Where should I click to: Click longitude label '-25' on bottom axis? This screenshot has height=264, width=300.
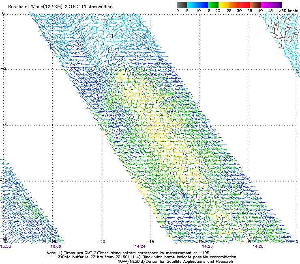coord(53,241)
